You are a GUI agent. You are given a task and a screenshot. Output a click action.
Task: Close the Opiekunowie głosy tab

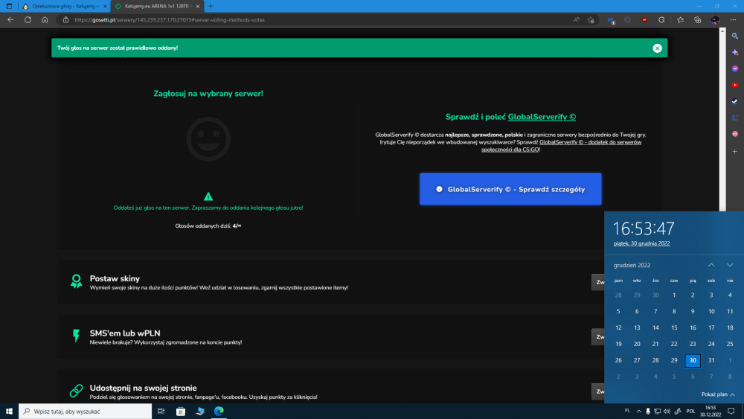point(105,6)
